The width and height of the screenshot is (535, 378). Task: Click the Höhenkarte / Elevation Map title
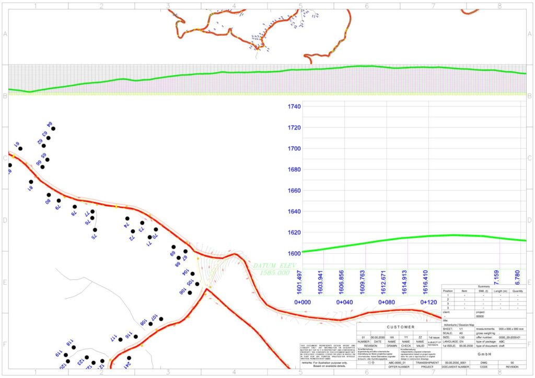[459, 325]
